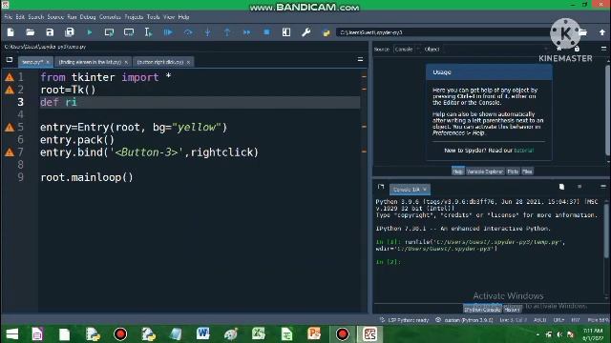Open the File menu
This screenshot has height=343, width=611.
point(9,17)
